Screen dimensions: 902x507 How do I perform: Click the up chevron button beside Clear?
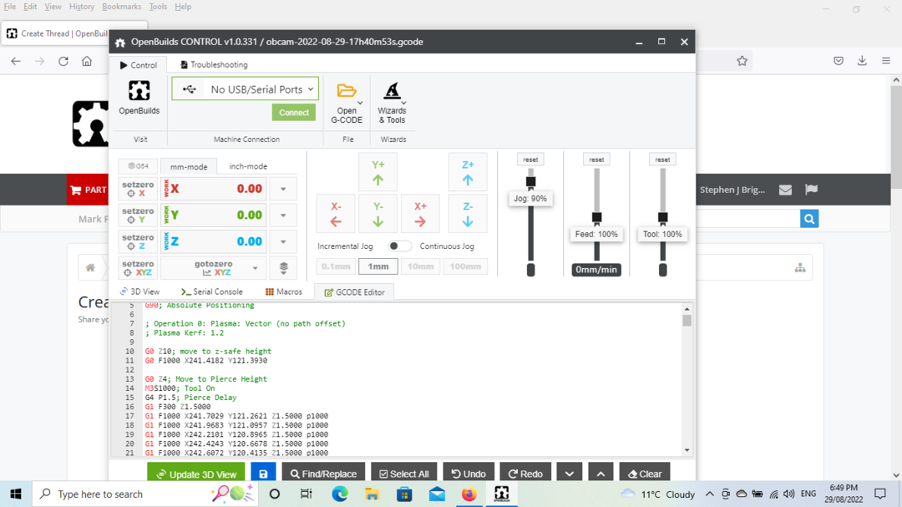click(600, 474)
